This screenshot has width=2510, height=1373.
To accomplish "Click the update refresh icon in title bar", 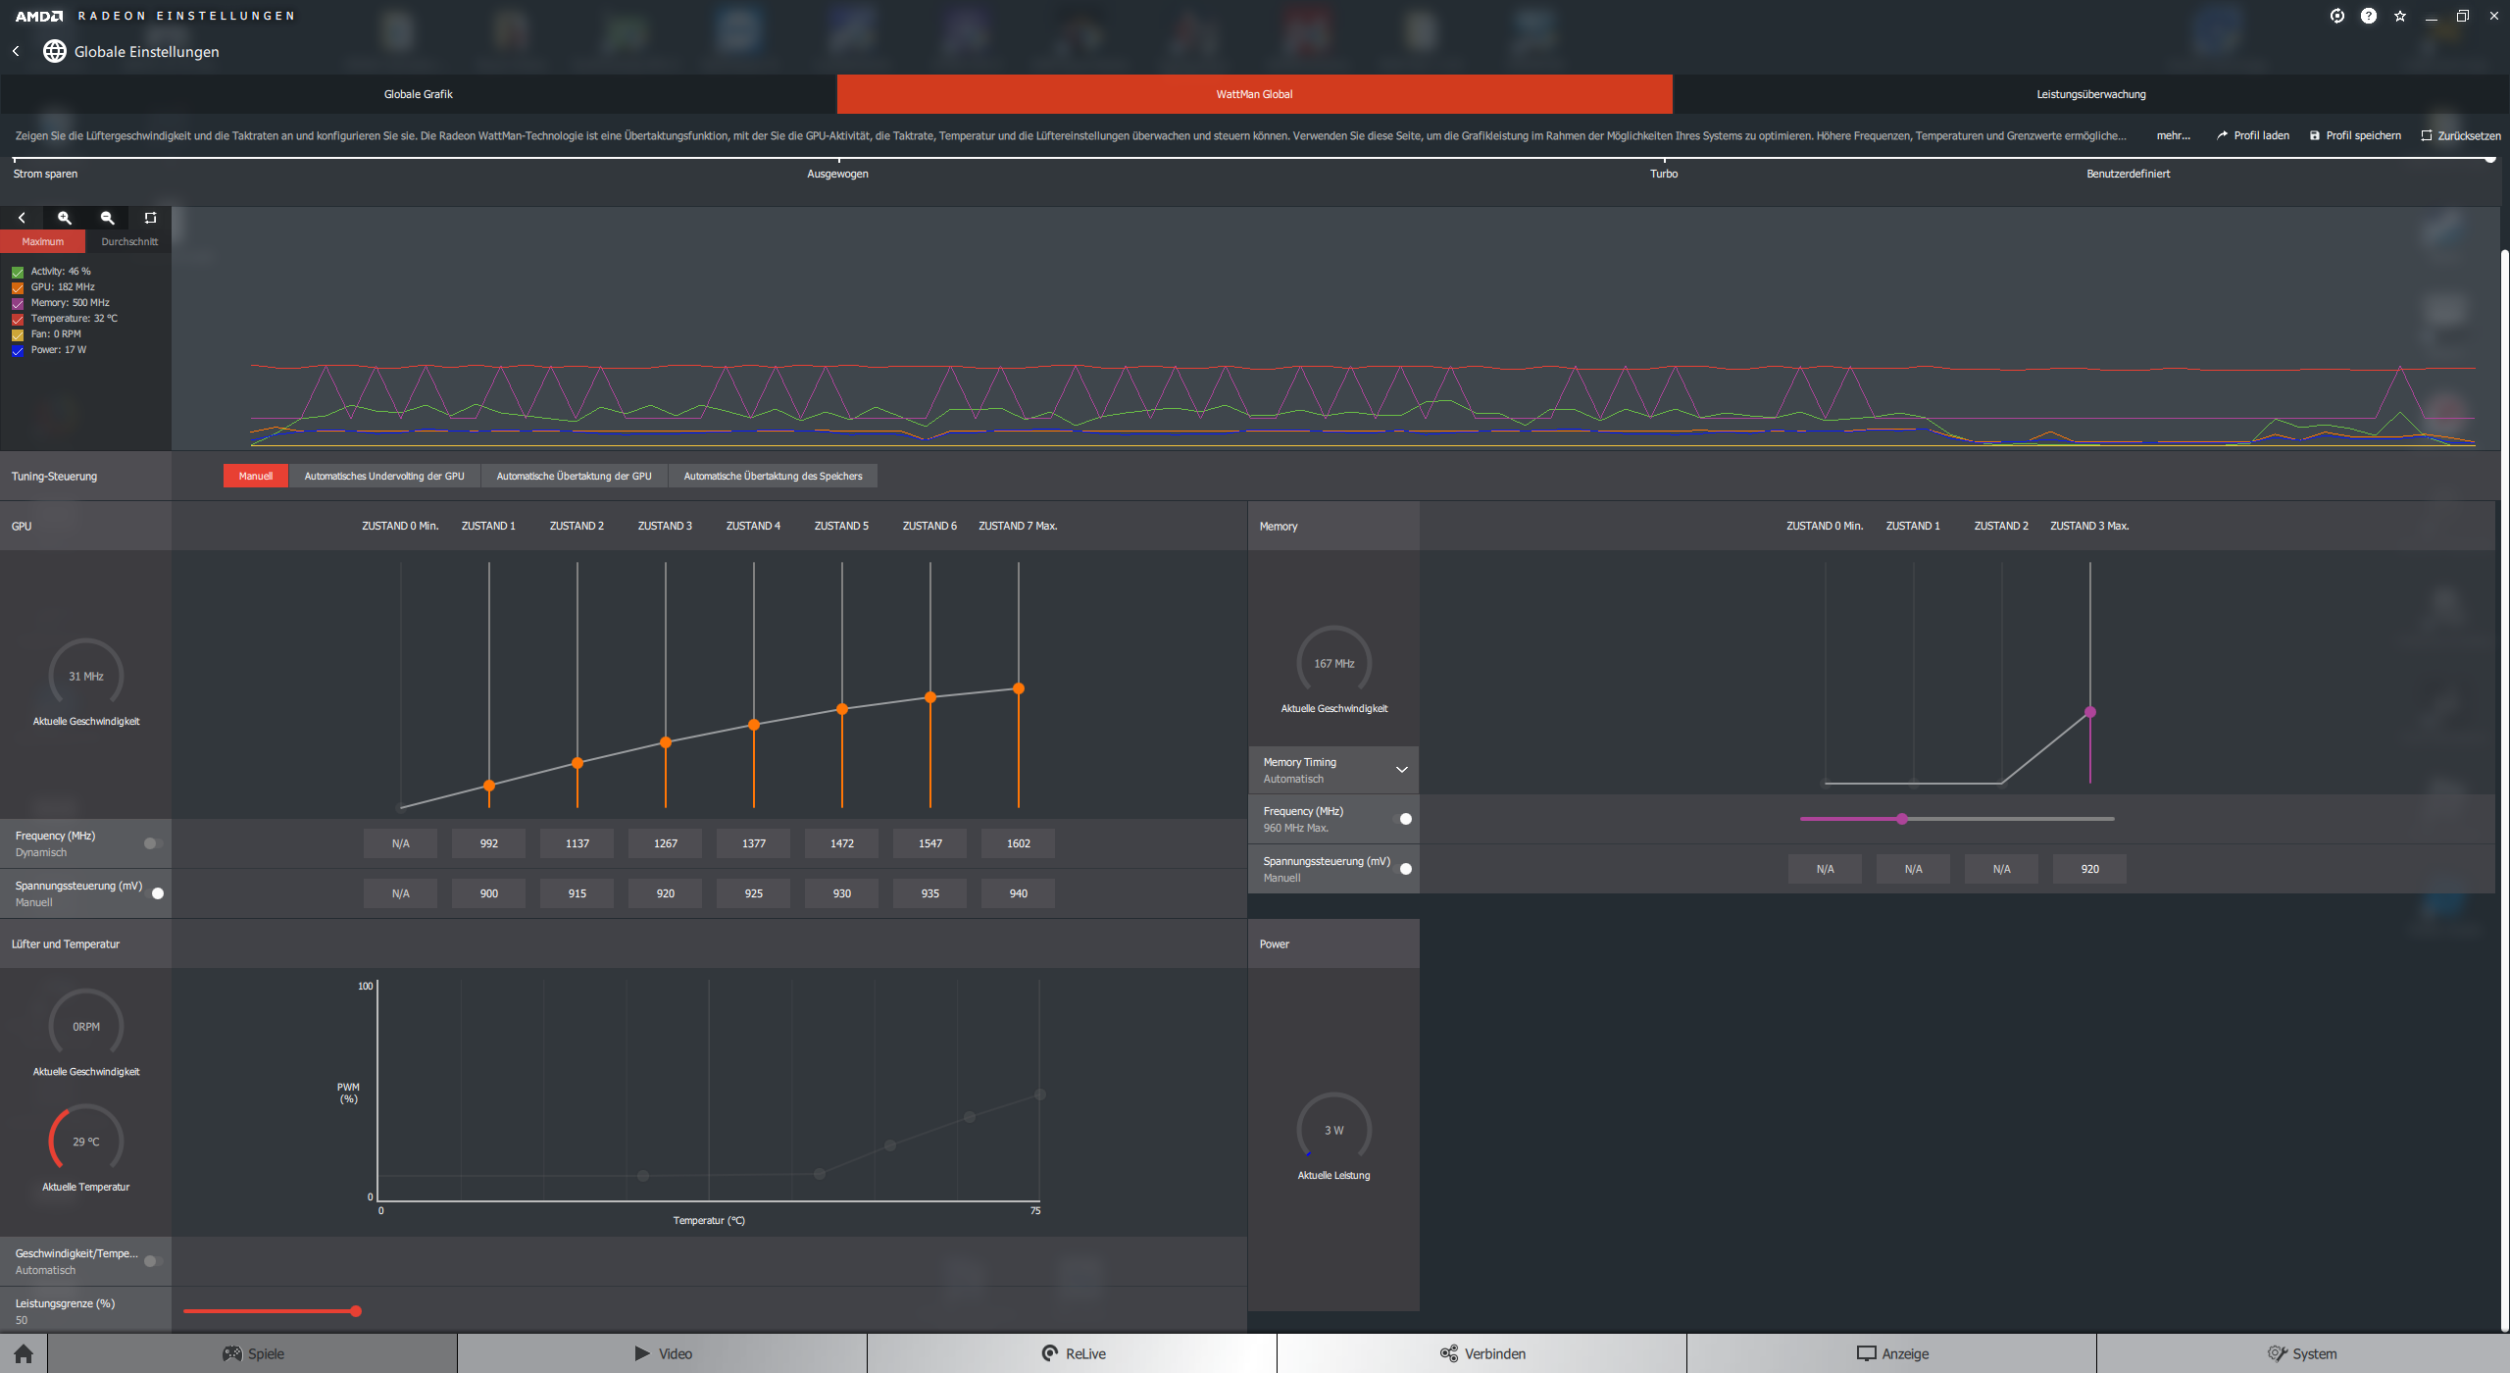I will 2336,16.
